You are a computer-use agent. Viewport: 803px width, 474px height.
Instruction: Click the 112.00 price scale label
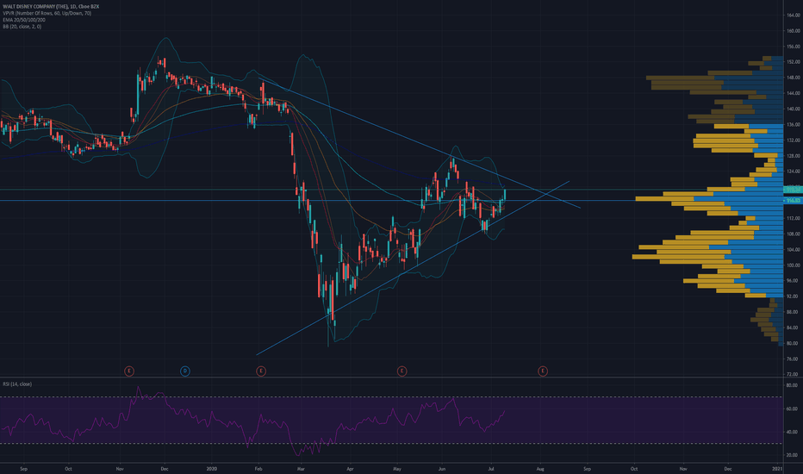click(794, 218)
